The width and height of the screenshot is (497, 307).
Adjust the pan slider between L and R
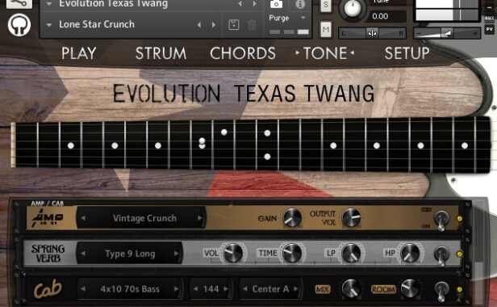pos(372,33)
